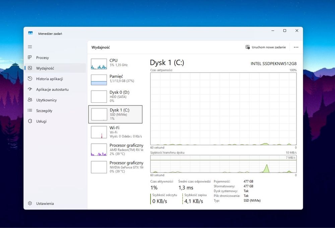Click the SSD (NVMe) text under Dysk 1

[x=118, y=115]
